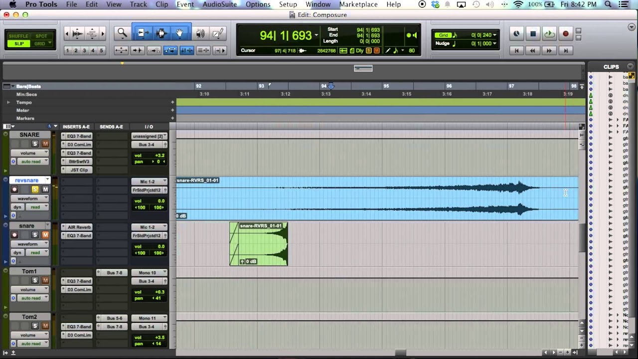Record-enable the revsnare track

pyautogui.click(x=14, y=189)
